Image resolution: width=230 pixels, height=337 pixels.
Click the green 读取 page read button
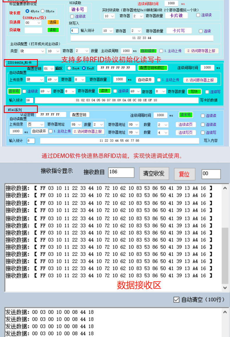pyautogui.click(x=53, y=30)
